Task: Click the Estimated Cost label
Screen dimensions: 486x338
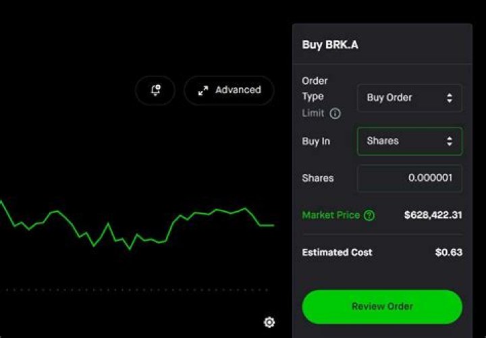Action: click(x=337, y=252)
